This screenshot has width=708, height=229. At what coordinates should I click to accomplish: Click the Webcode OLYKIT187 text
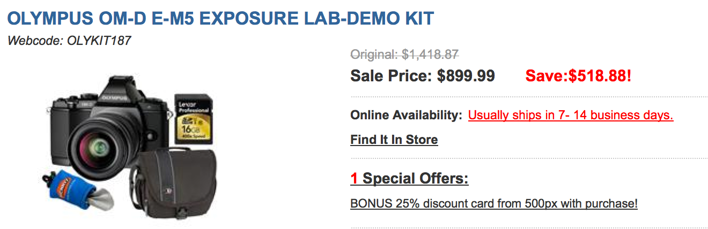[69, 41]
